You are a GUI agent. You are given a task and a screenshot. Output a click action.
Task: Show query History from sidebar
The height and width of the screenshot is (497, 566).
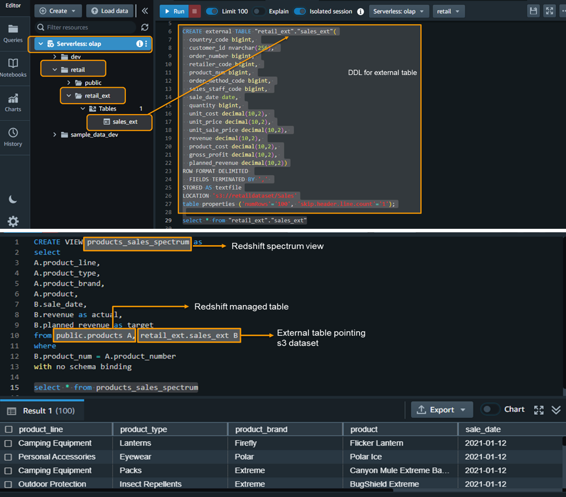coord(13,137)
